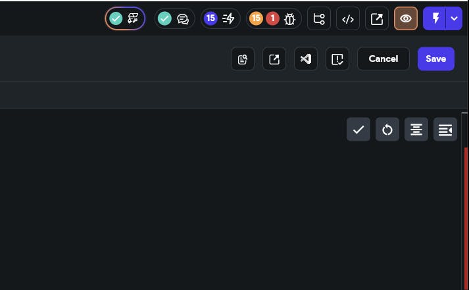Image resolution: width=469 pixels, height=290 pixels.
Task: Click the validation exclamation check icon
Action: coord(337,59)
